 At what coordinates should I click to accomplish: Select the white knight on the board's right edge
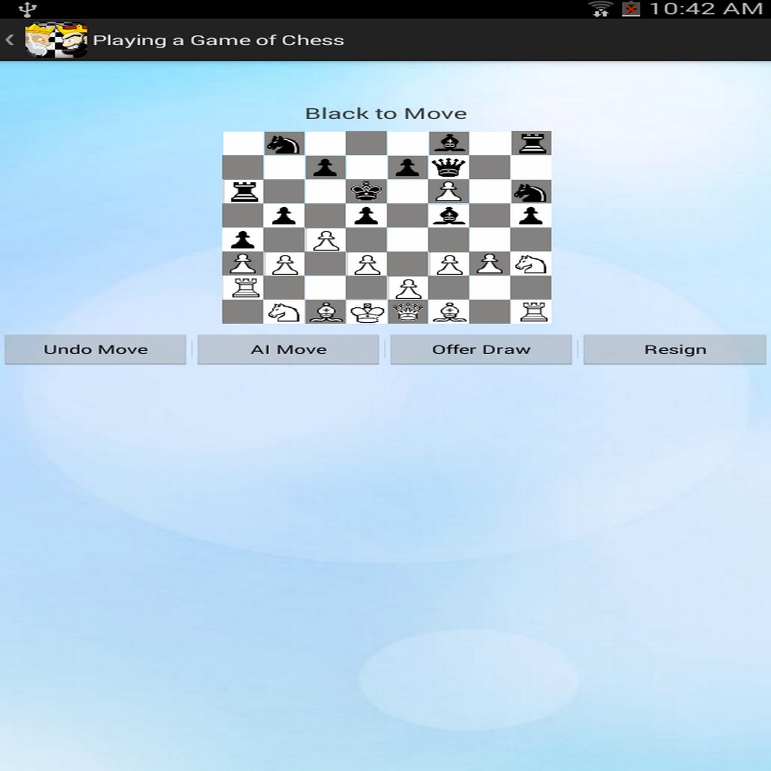531,264
